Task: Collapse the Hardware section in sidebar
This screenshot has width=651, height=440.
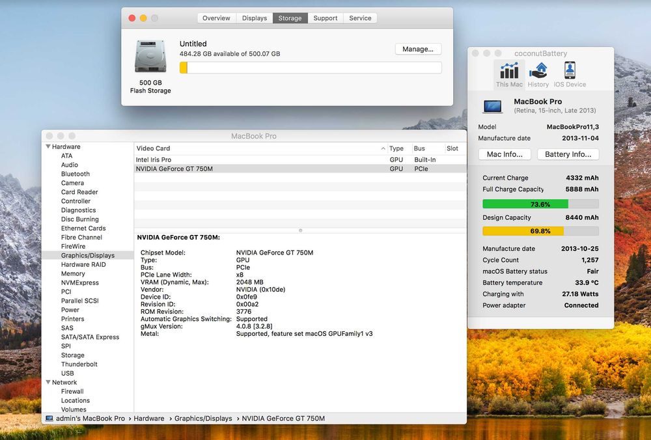Action: 48,146
